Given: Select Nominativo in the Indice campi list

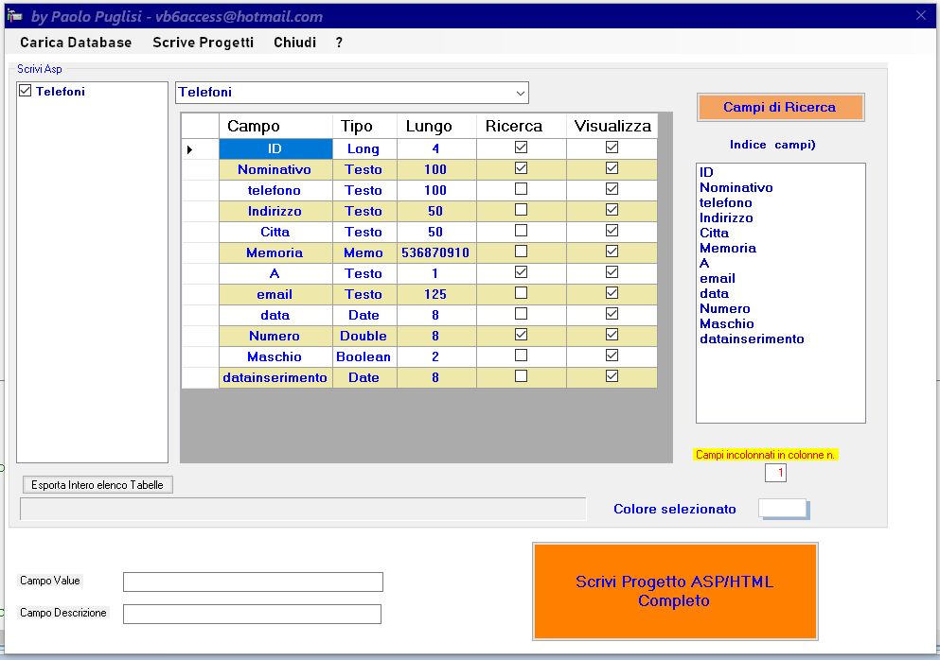Looking at the screenshot, I should (736, 187).
